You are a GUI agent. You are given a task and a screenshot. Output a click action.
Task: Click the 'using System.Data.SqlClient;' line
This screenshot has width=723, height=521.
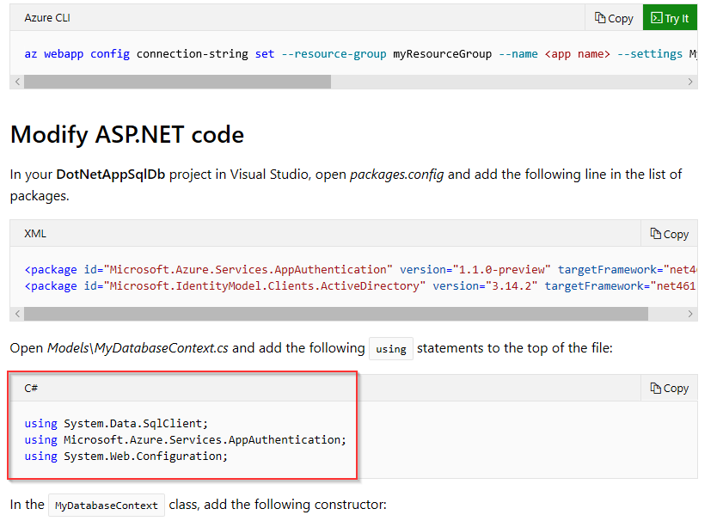[x=116, y=423]
